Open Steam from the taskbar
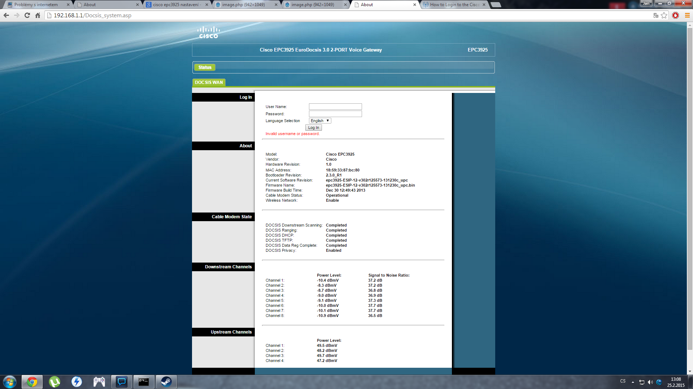Image resolution: width=693 pixels, height=389 pixels. pos(166,382)
